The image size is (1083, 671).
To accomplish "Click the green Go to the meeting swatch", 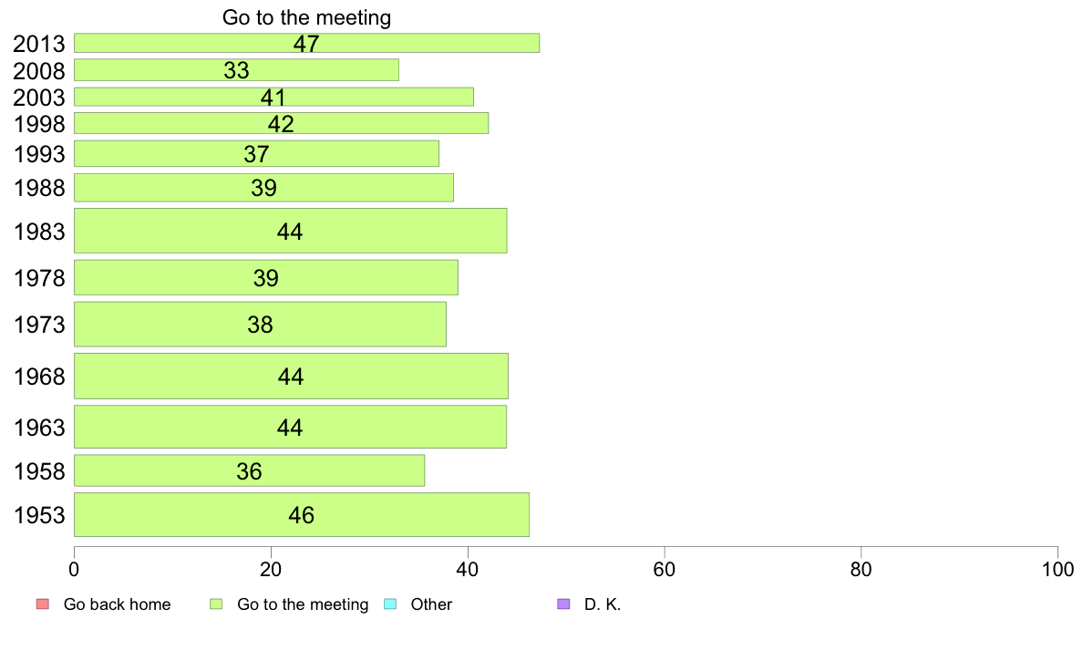I will 216,604.
